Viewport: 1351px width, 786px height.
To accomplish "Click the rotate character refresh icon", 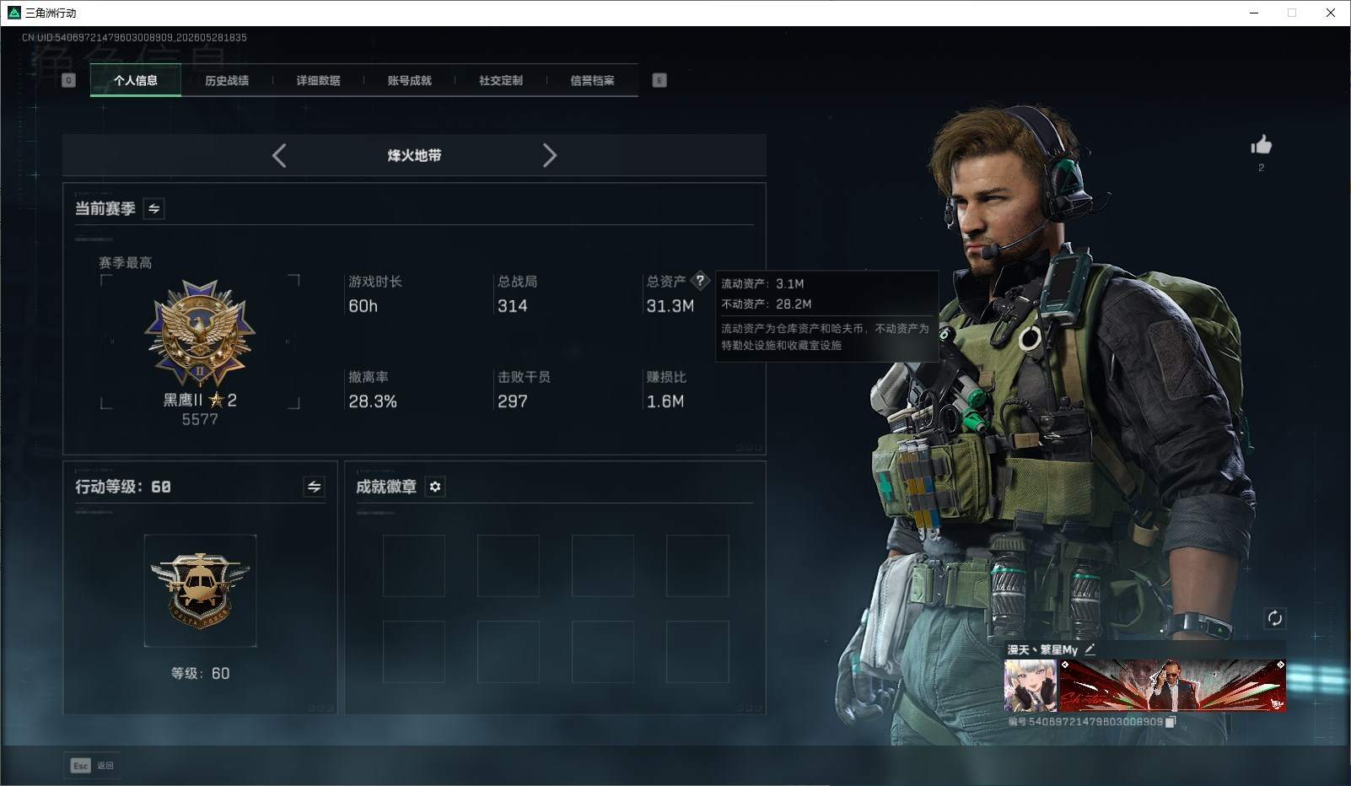I will 1274,618.
